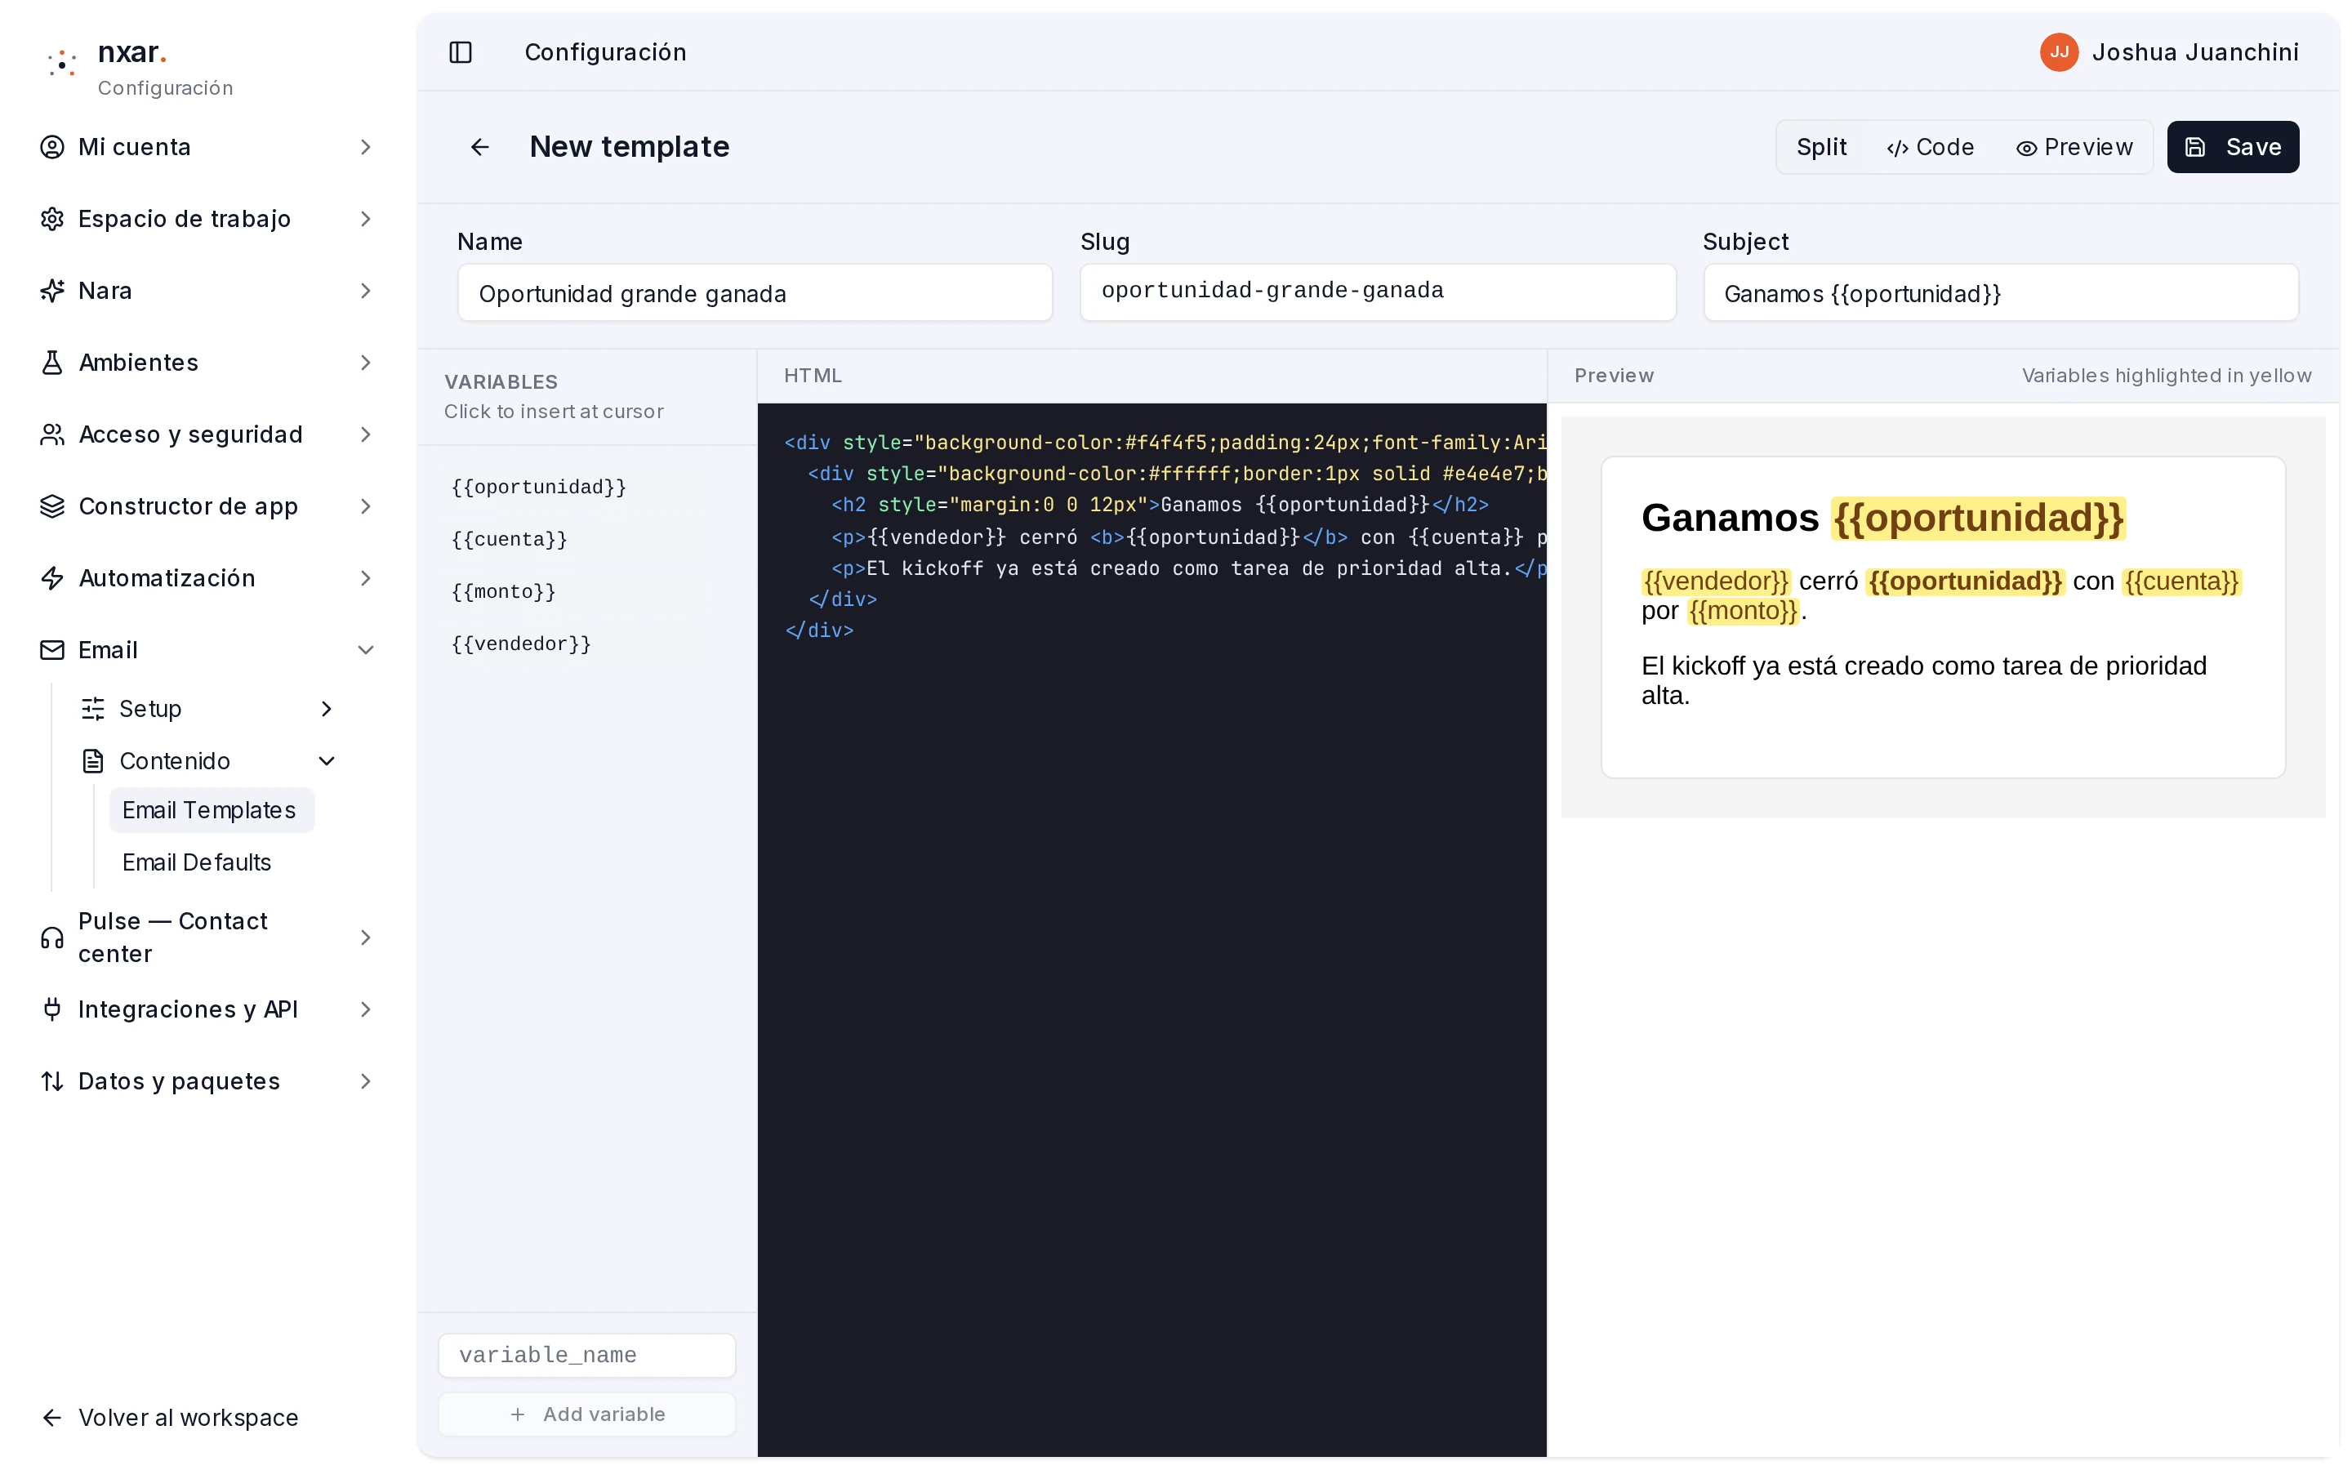The width and height of the screenshot is (2352, 1470).
Task: Click the nxar logo icon
Action: 62,65
